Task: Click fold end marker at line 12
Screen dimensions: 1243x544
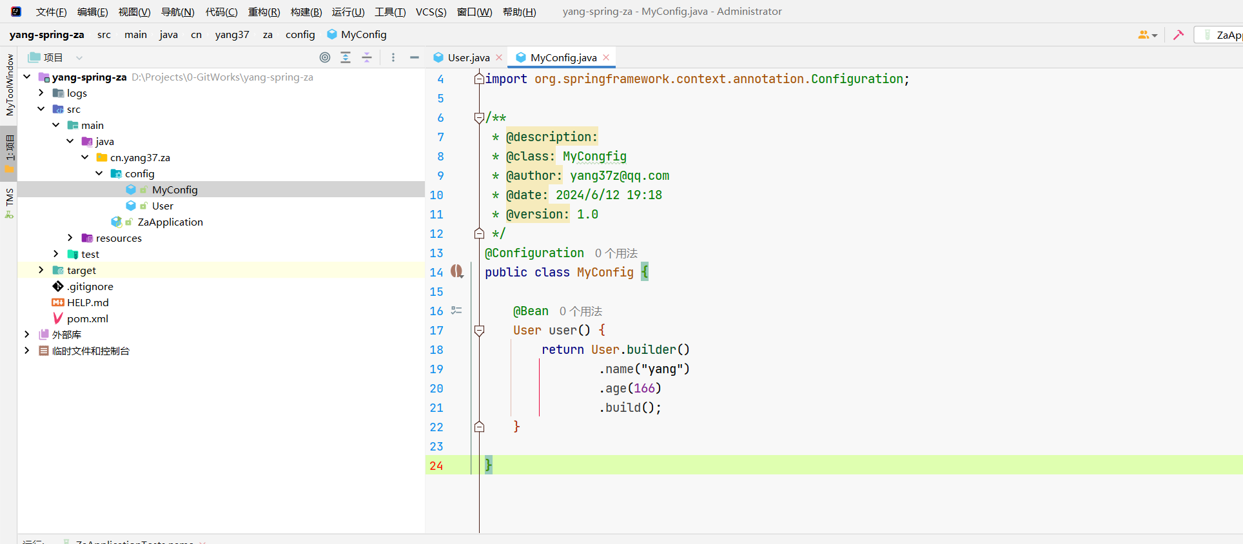Action: click(x=479, y=233)
